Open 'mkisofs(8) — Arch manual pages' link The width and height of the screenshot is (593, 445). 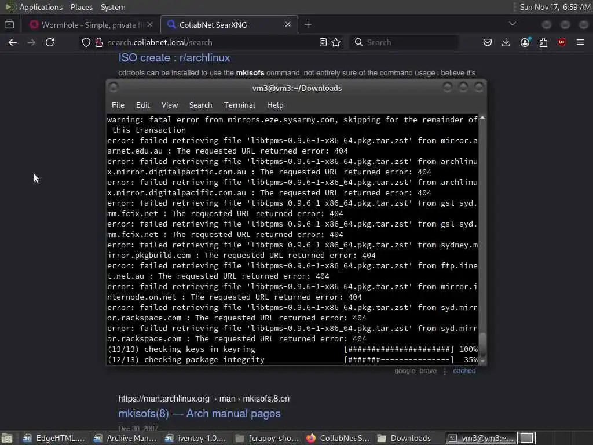point(199,414)
